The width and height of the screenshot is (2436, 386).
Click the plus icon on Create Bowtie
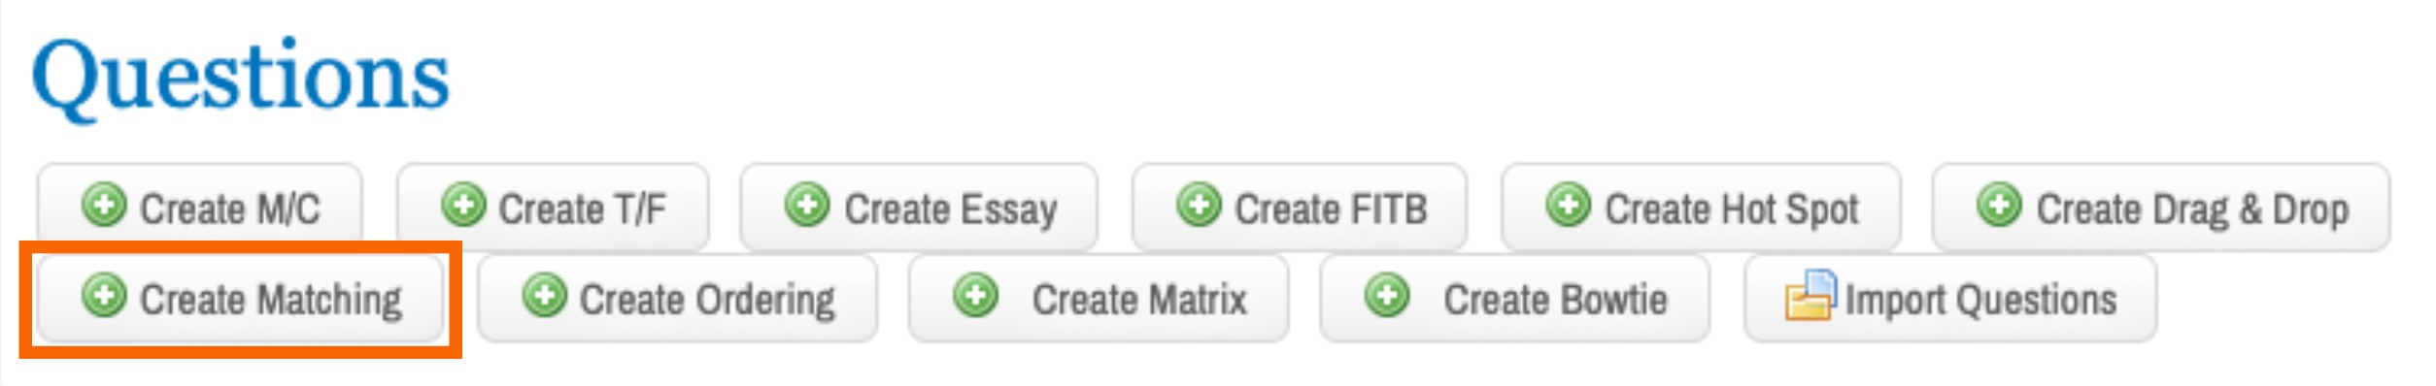pyautogui.click(x=1387, y=296)
